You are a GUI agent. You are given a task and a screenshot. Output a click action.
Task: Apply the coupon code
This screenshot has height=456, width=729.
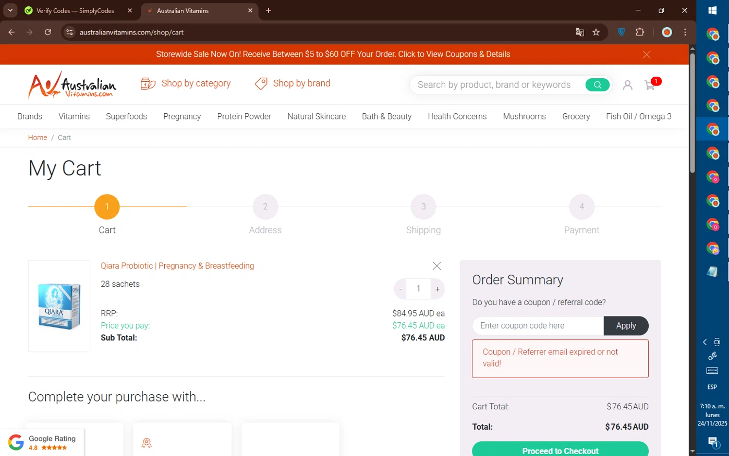[626, 326]
